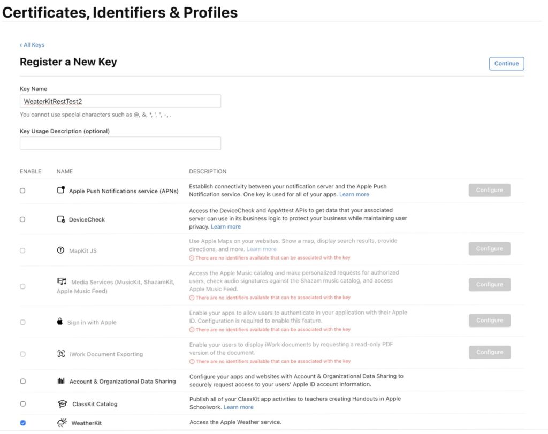Click the MapKit JS compass icon
This screenshot has height=434, width=548.
pos(60,250)
